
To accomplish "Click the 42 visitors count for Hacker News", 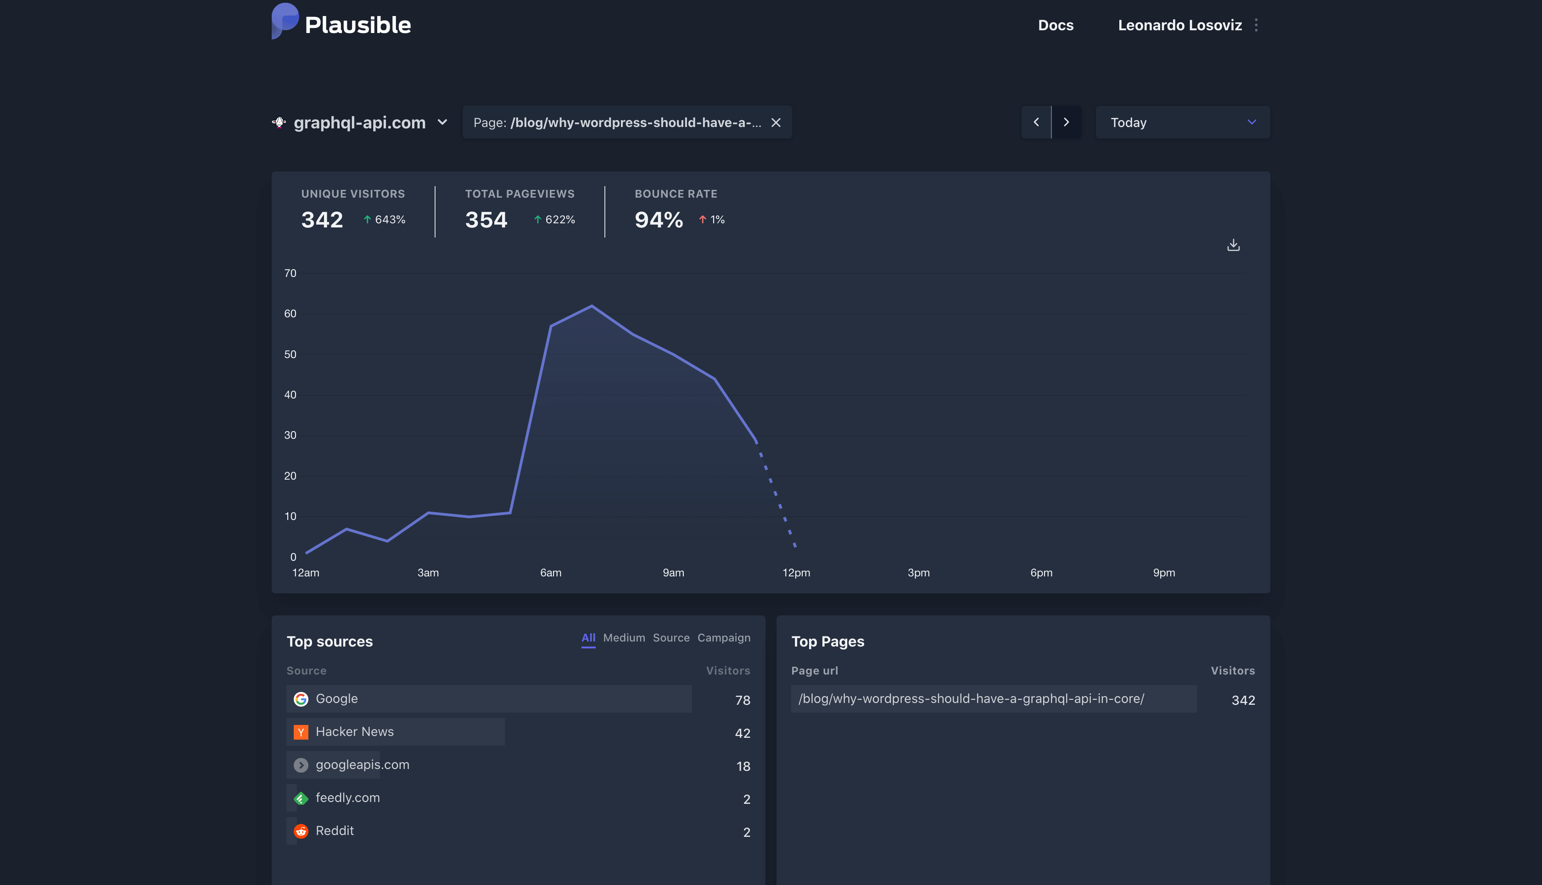I will click(743, 733).
